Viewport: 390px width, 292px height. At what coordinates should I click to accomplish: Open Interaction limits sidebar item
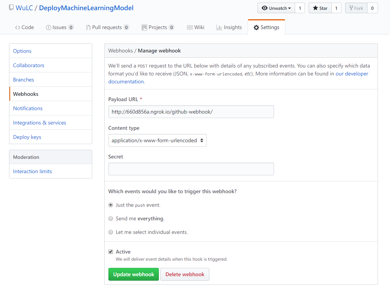point(50,171)
